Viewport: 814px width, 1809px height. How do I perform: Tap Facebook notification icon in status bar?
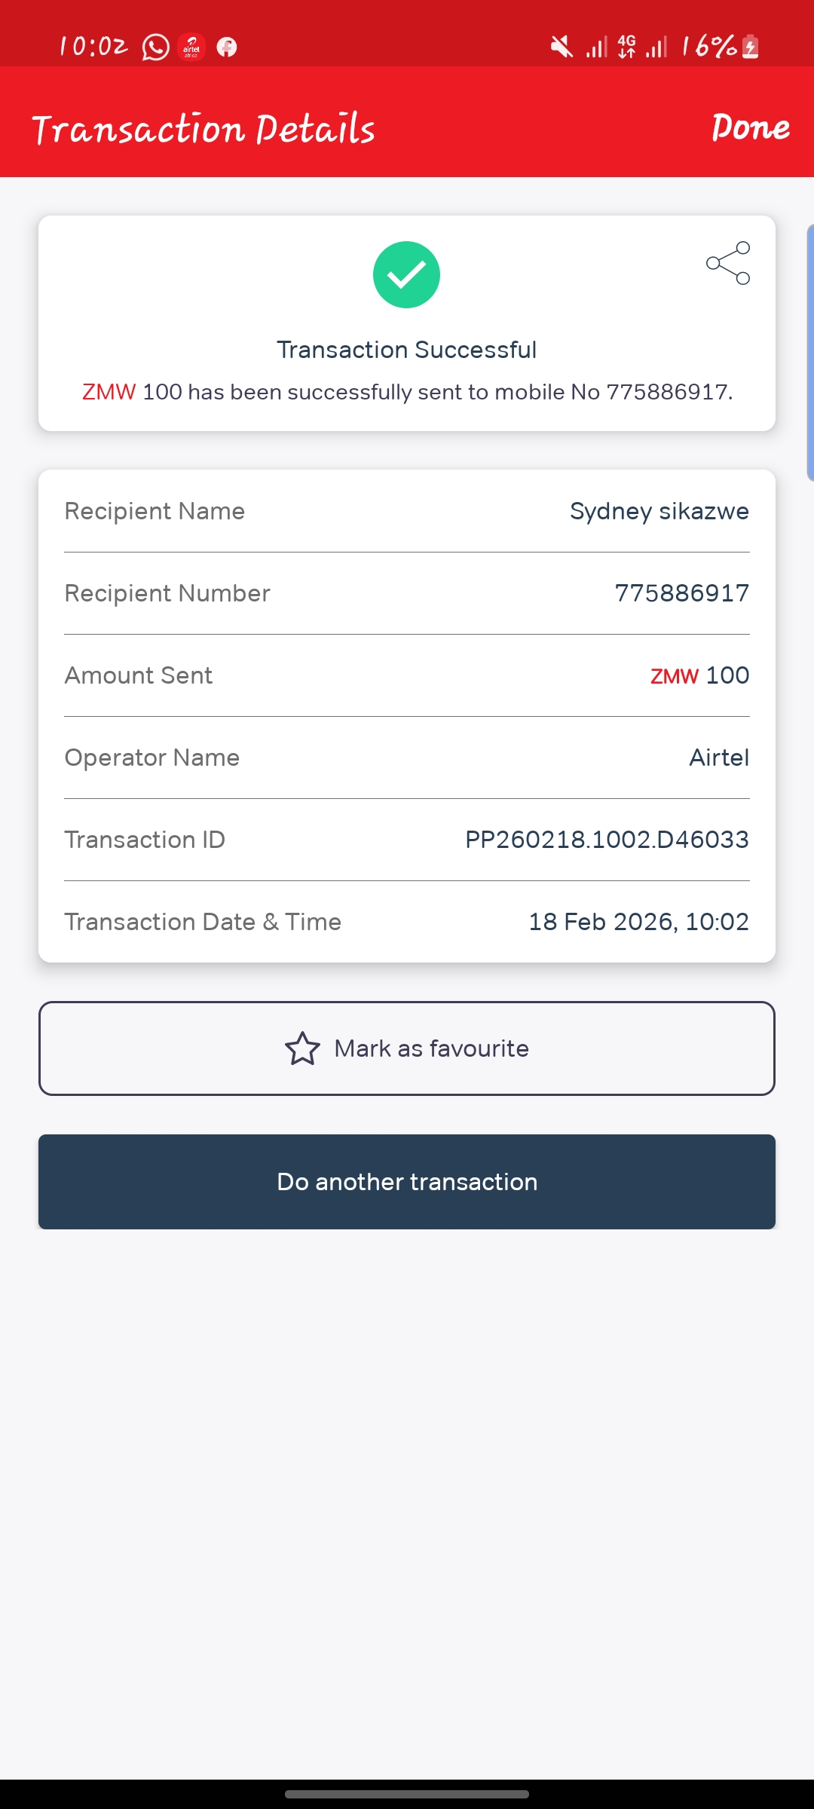[227, 47]
